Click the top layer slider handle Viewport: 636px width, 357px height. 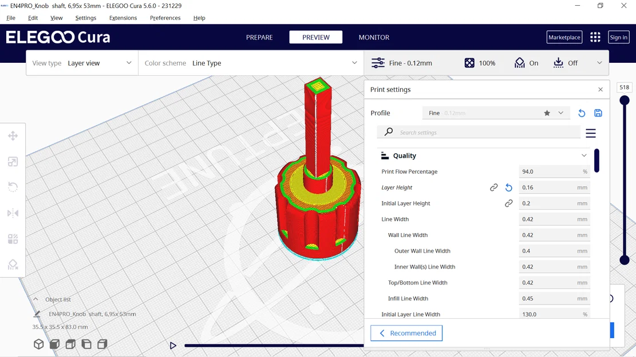[625, 100]
